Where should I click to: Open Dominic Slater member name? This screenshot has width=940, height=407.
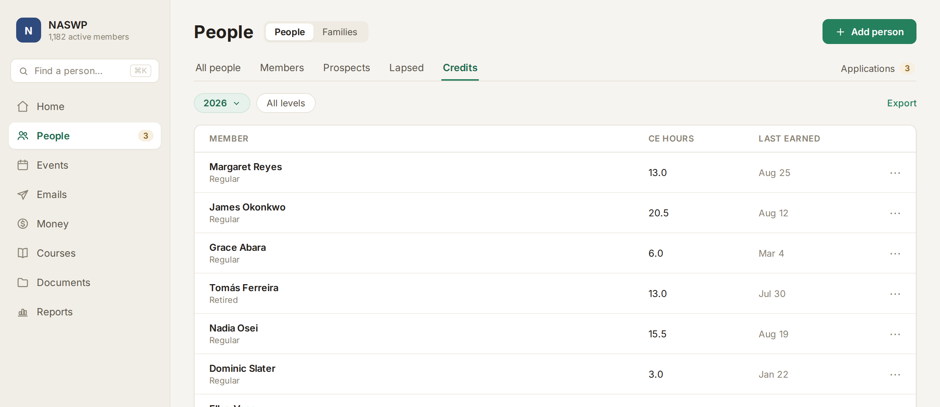pyautogui.click(x=242, y=368)
